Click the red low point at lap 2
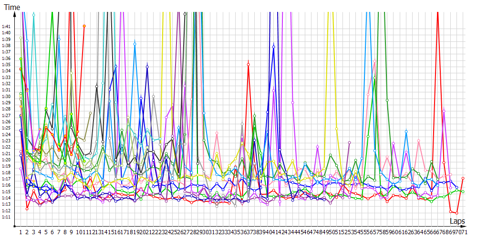The image size is (477, 238). pos(27,208)
